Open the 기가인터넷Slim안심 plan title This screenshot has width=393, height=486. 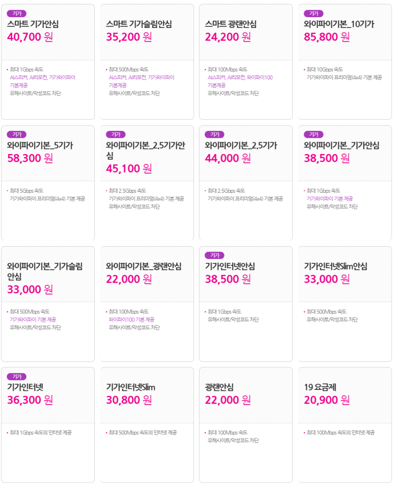(x=336, y=266)
